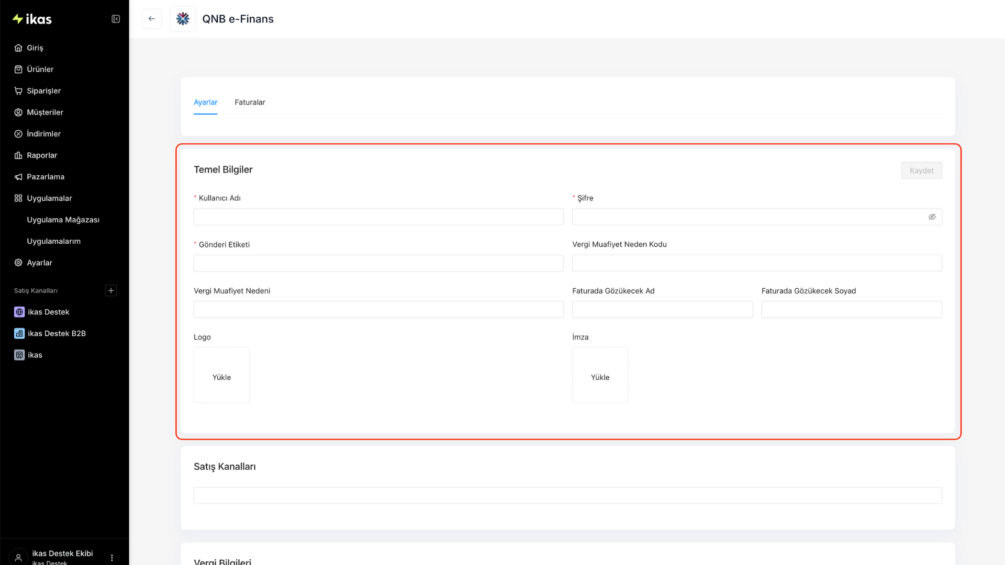Viewport: 1005px width, 565px height.
Task: Click the Pazarlama megaphone icon
Action: [x=18, y=176]
